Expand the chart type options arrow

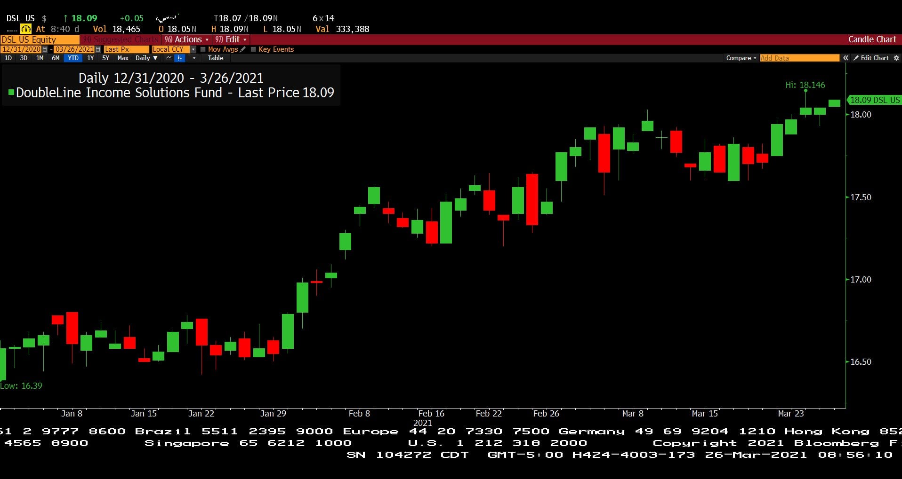[x=194, y=58]
